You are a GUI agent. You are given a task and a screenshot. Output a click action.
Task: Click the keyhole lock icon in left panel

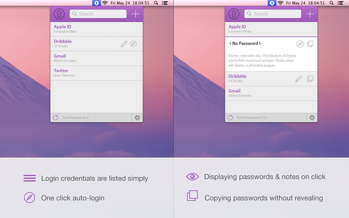coord(59,14)
